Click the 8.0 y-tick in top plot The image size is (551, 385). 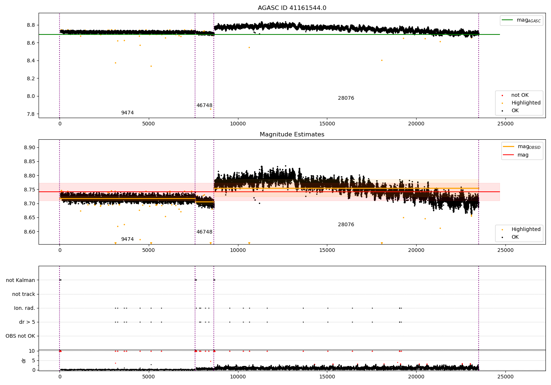coord(31,96)
